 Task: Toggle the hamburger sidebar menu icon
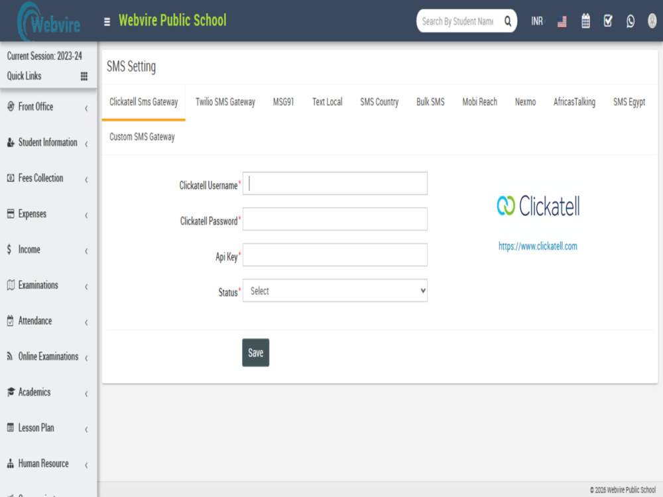point(107,22)
